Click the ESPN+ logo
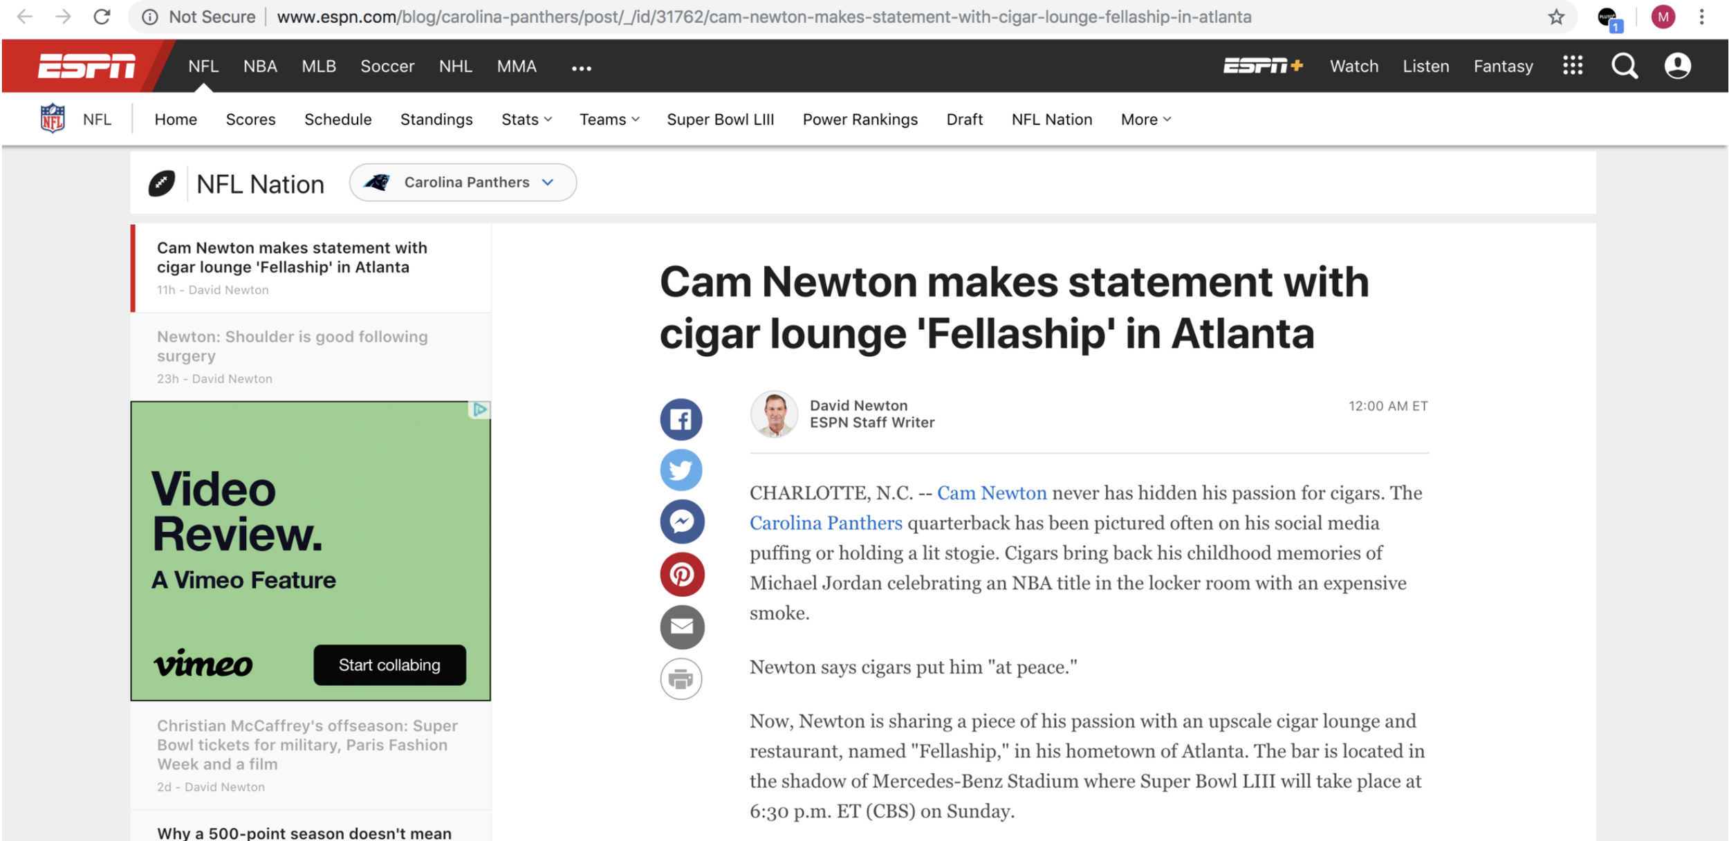 tap(1263, 66)
